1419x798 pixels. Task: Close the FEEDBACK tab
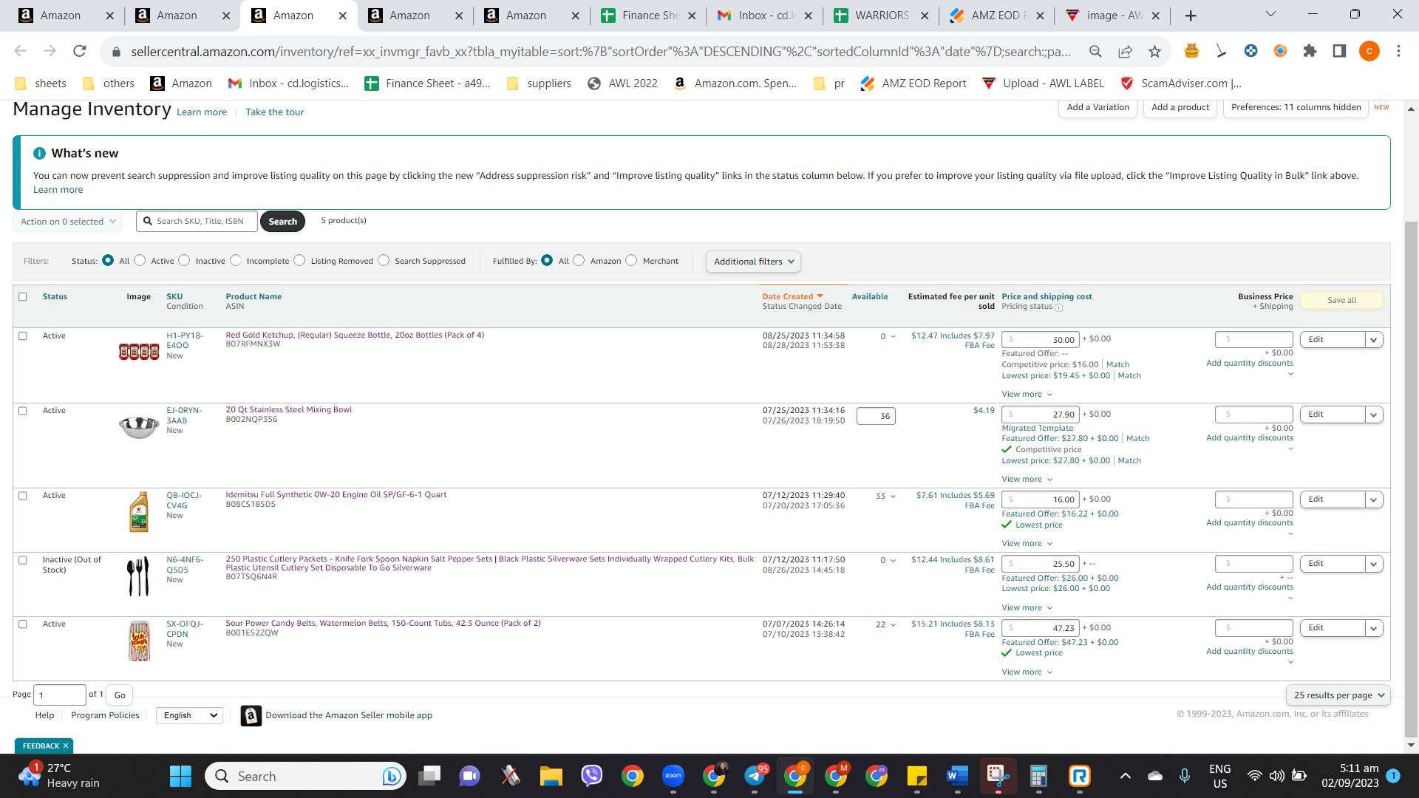coord(66,746)
